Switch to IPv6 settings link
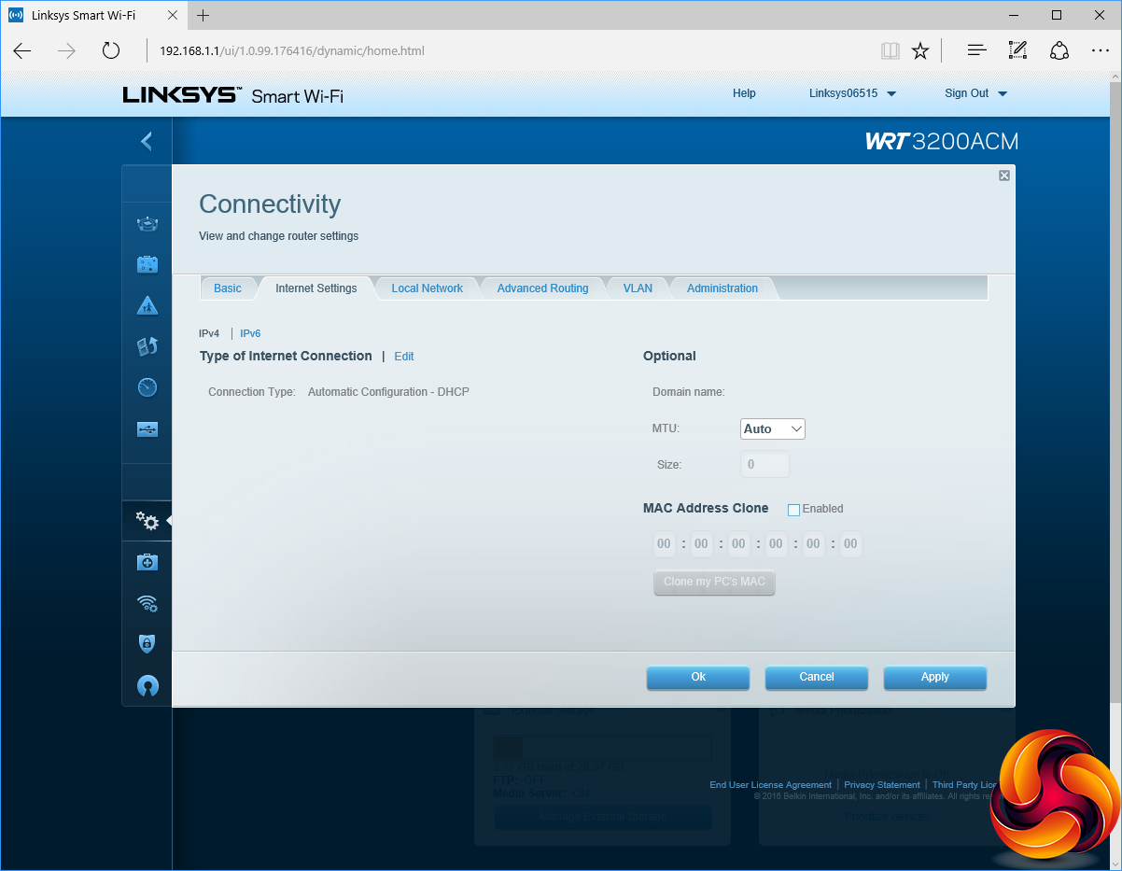This screenshot has height=871, width=1122. tap(250, 333)
